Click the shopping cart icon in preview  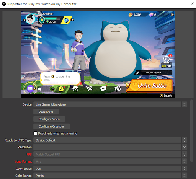[89, 88]
